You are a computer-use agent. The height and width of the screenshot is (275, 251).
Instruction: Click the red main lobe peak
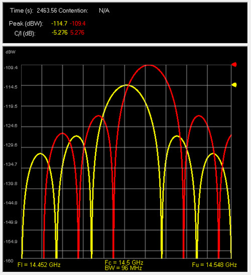point(149,65)
